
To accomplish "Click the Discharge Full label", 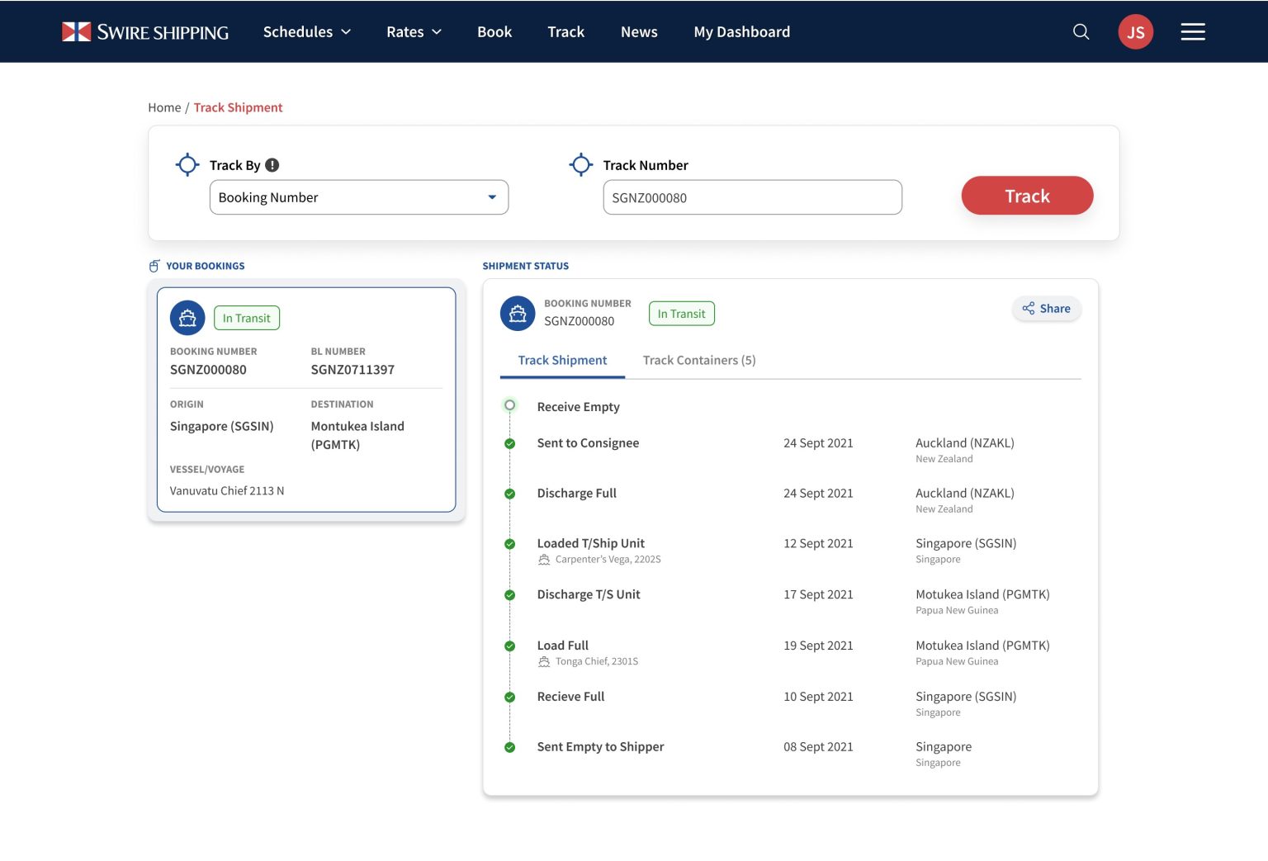I will [x=576, y=494].
